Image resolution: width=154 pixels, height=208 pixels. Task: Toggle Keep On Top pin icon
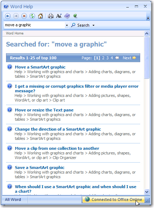click(75, 16)
